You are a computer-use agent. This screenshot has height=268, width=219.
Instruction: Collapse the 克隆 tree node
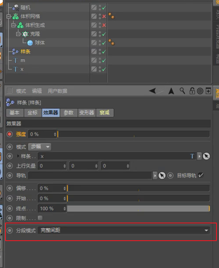point(18,34)
